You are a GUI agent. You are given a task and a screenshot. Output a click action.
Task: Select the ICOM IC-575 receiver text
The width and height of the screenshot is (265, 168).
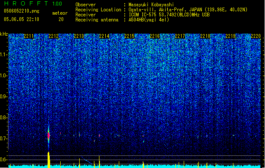[x=169, y=15]
